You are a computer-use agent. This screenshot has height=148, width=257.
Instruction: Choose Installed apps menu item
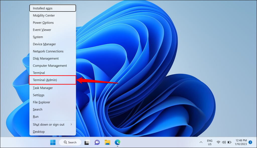click(x=53, y=8)
